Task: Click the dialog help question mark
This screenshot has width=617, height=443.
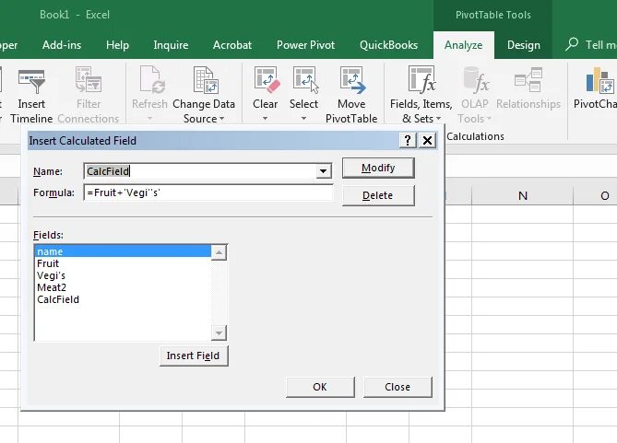Action: click(408, 140)
